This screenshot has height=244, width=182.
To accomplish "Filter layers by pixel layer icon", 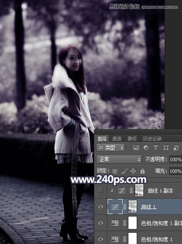I will [x=136, y=147].
